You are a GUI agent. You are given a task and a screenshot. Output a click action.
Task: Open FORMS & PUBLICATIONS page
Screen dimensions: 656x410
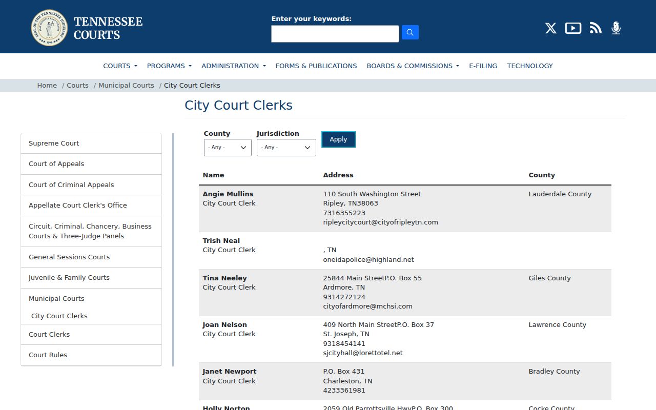316,66
